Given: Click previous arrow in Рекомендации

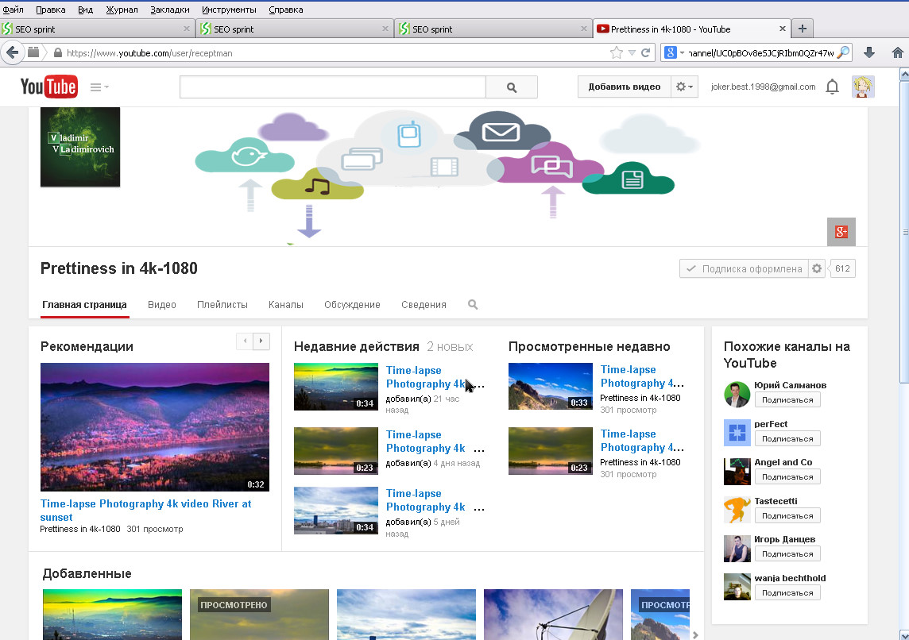Looking at the screenshot, I should point(245,341).
